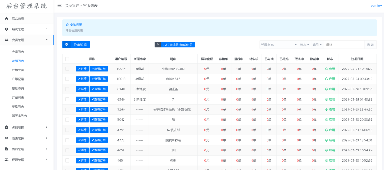Click the 注册日期 column header
The height and width of the screenshot is (170, 384).
(357, 59)
